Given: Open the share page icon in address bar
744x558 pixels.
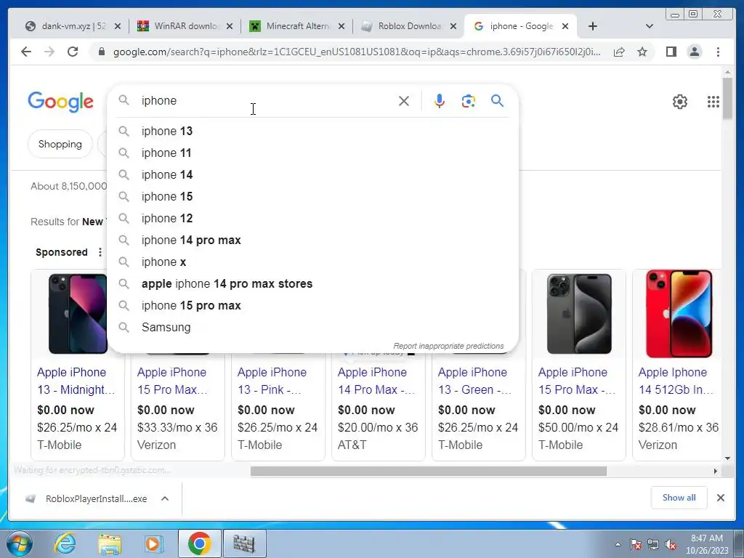Looking at the screenshot, I should 619,52.
